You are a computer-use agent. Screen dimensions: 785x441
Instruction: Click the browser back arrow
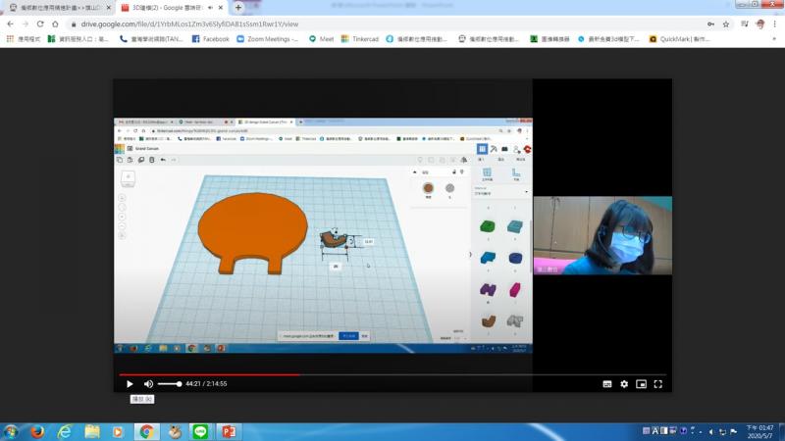[10, 24]
